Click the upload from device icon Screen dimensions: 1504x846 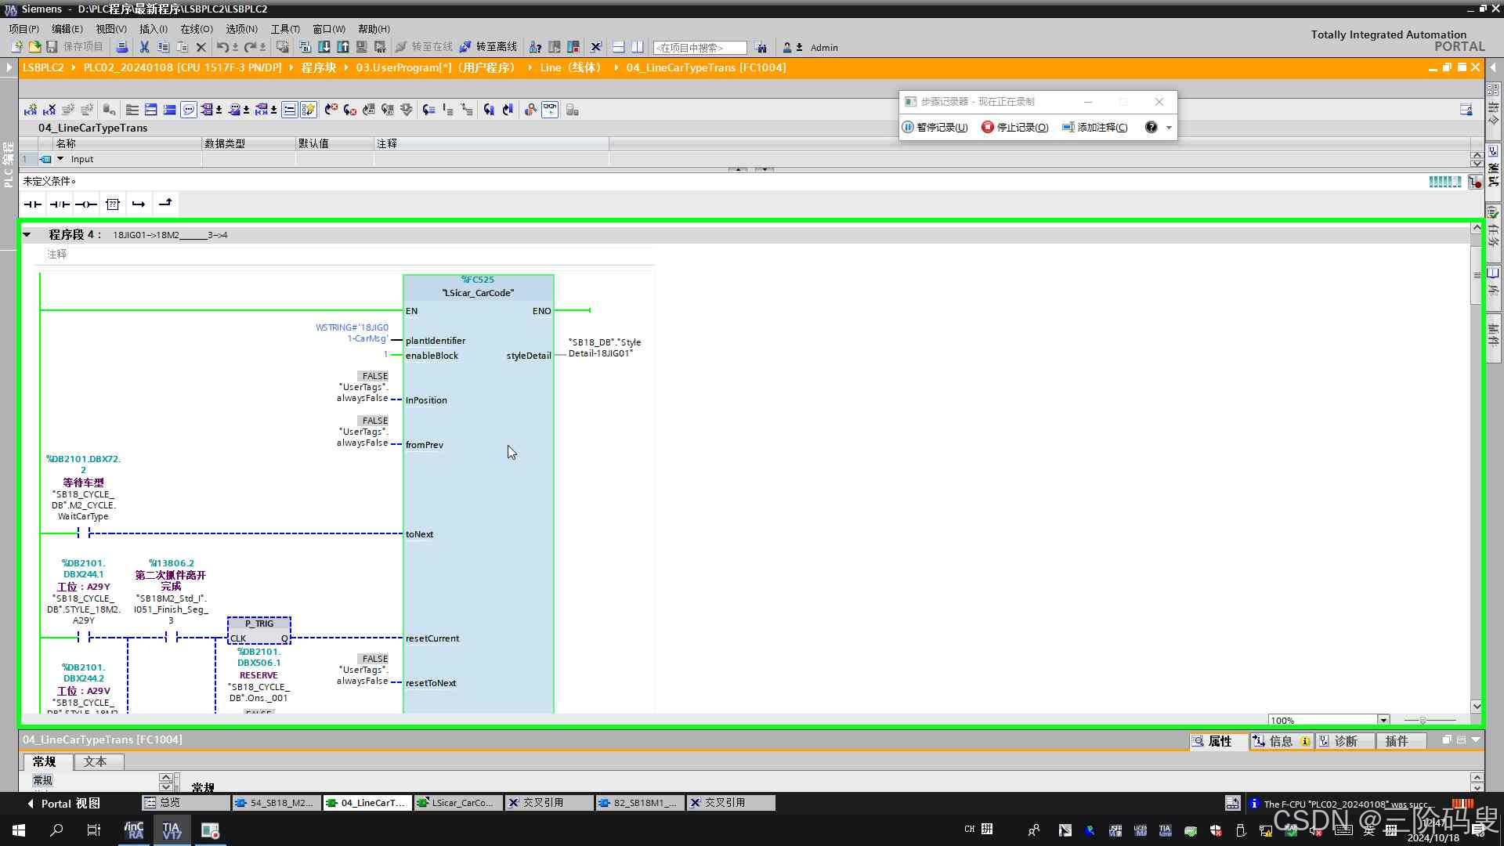[342, 47]
